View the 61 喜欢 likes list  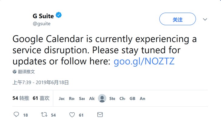(x=41, y=98)
